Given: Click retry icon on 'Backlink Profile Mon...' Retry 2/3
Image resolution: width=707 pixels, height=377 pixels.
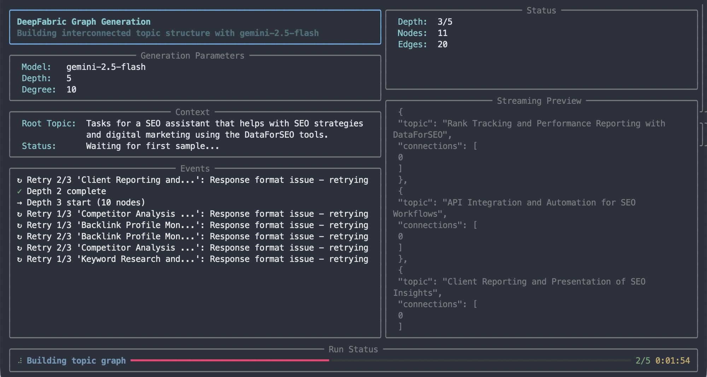Looking at the screenshot, I should tap(19, 236).
